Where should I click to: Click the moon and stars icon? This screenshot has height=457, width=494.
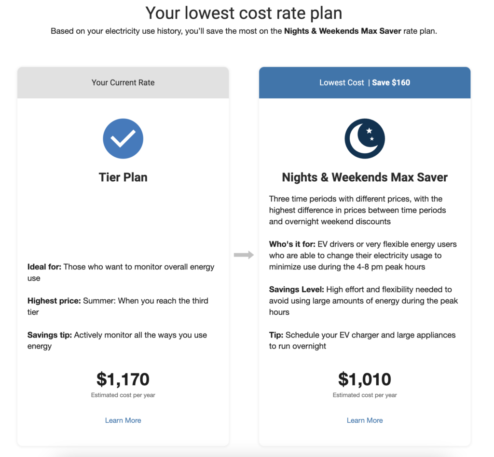(x=365, y=138)
